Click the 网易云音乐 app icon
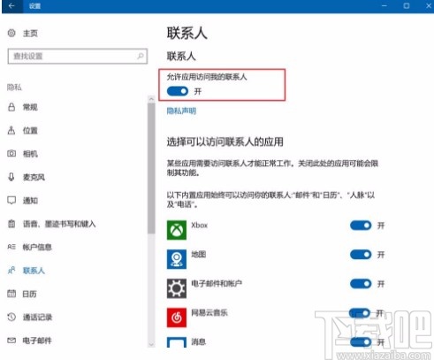Image resolution: width=434 pixels, height=360 pixels. click(x=177, y=318)
